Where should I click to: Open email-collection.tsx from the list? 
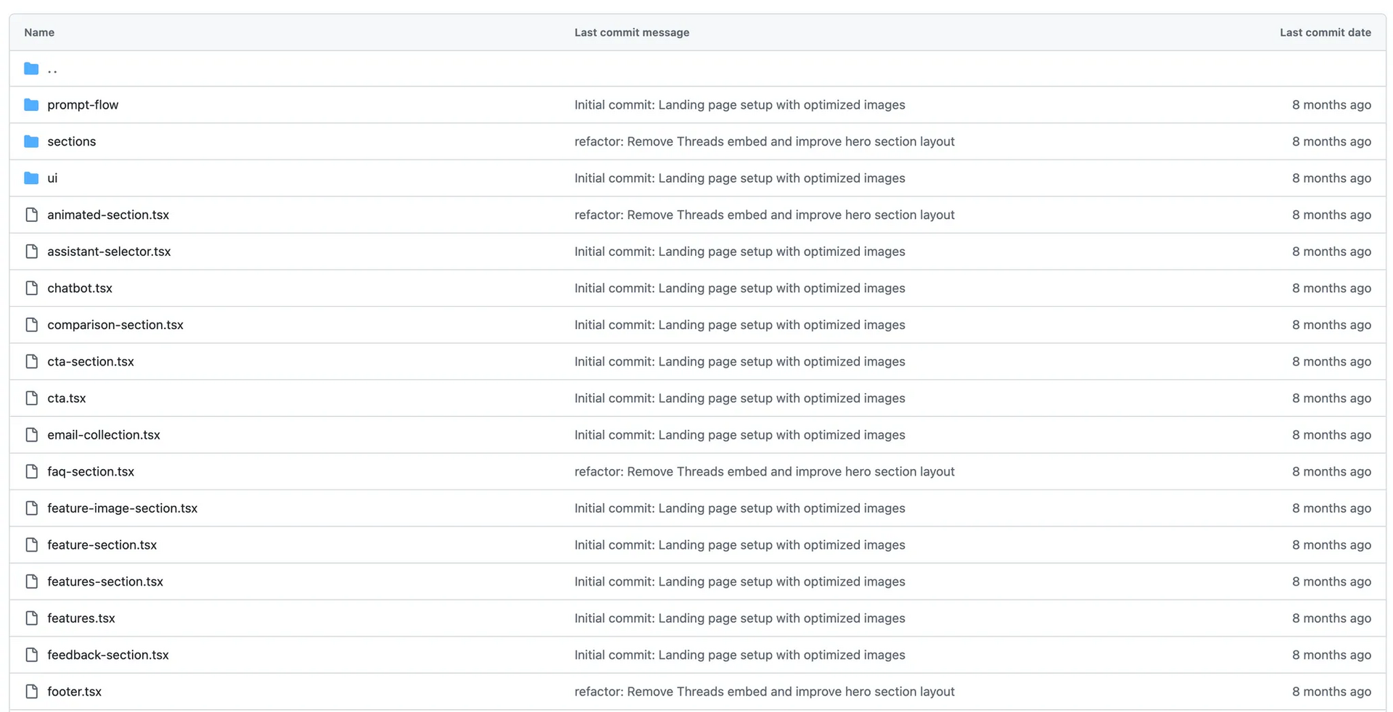pos(104,435)
